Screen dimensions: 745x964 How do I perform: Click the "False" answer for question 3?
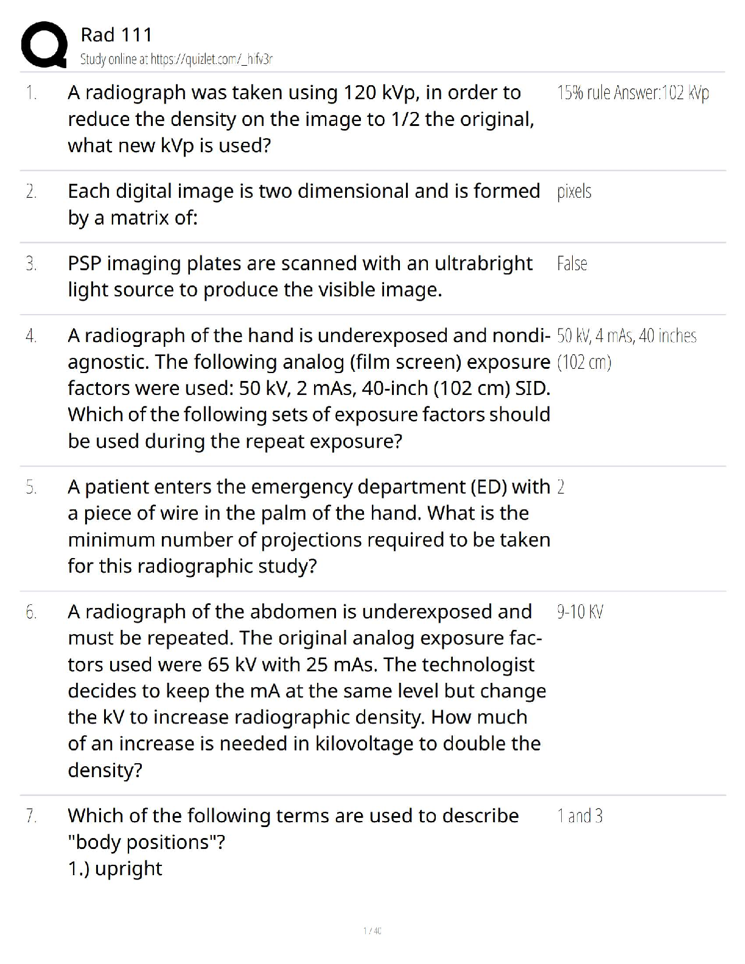point(572,264)
